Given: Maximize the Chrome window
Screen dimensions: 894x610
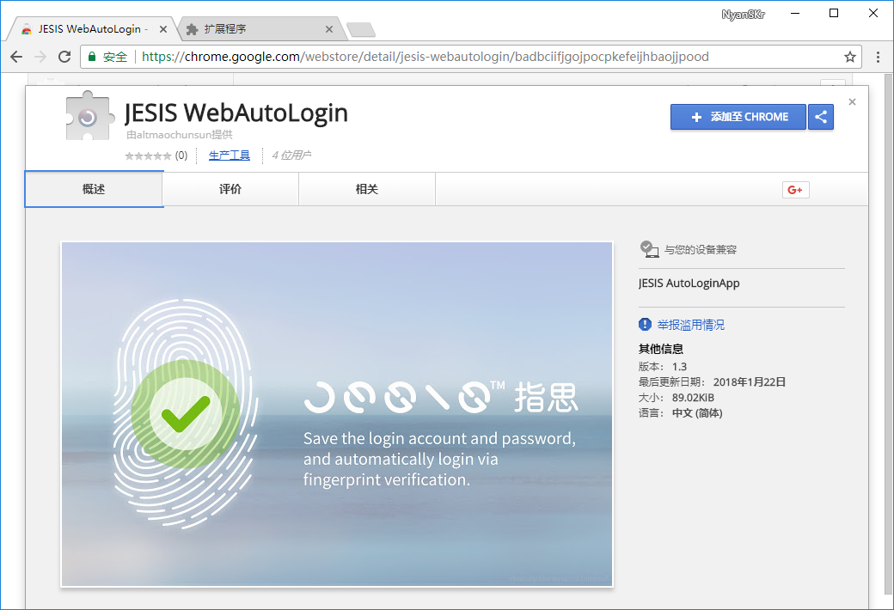Looking at the screenshot, I should pos(834,13).
